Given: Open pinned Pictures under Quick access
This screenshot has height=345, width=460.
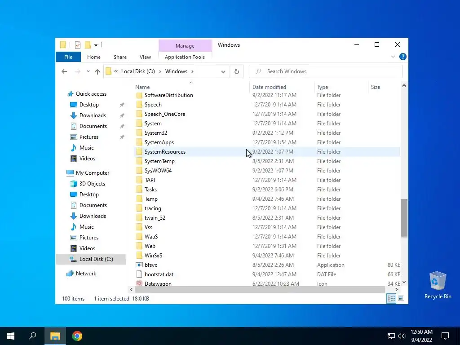Looking at the screenshot, I should coord(89,137).
